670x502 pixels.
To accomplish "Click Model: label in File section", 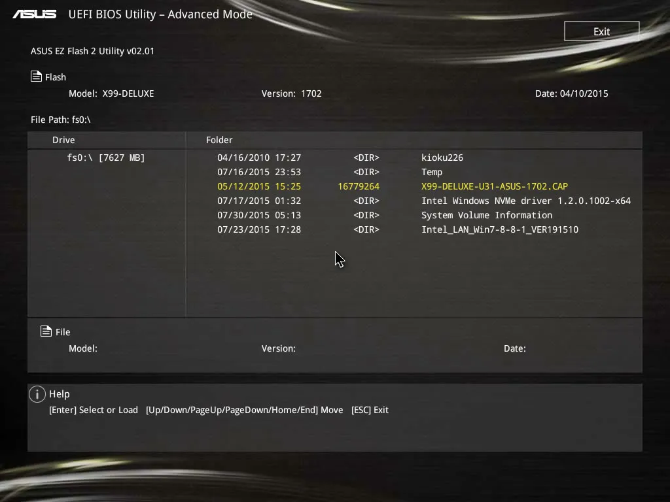I will [x=83, y=348].
